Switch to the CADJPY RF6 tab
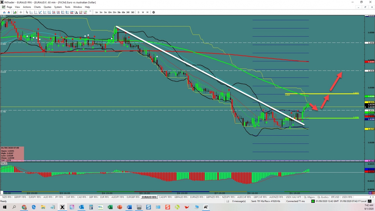Screen dimensions: 375x211 [165, 197]
